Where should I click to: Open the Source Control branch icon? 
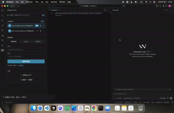[3, 20]
